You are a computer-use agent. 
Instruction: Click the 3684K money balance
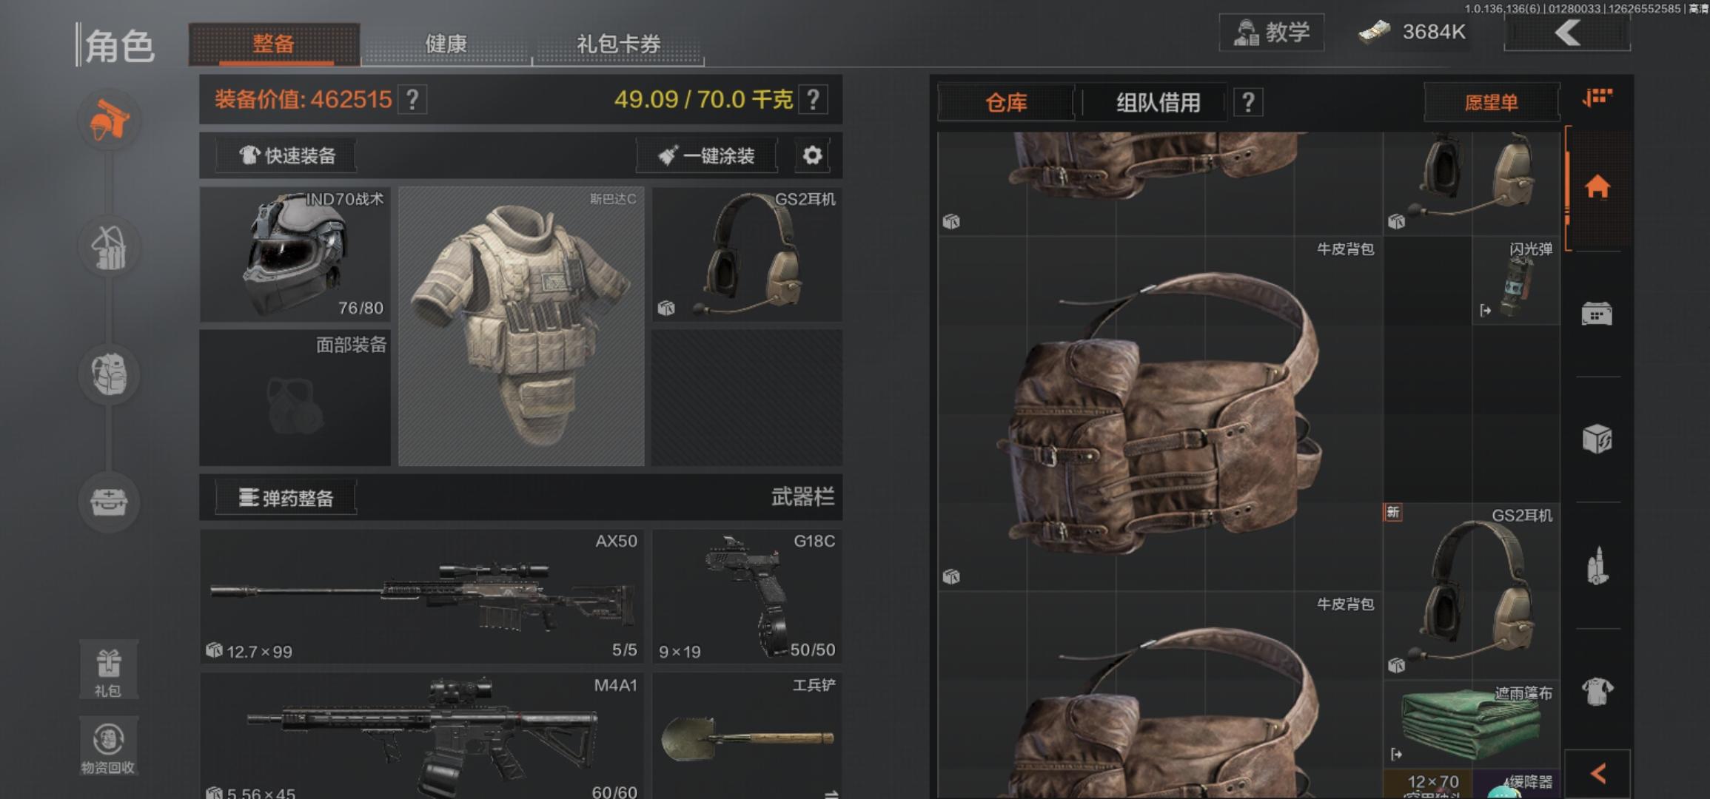(1412, 33)
